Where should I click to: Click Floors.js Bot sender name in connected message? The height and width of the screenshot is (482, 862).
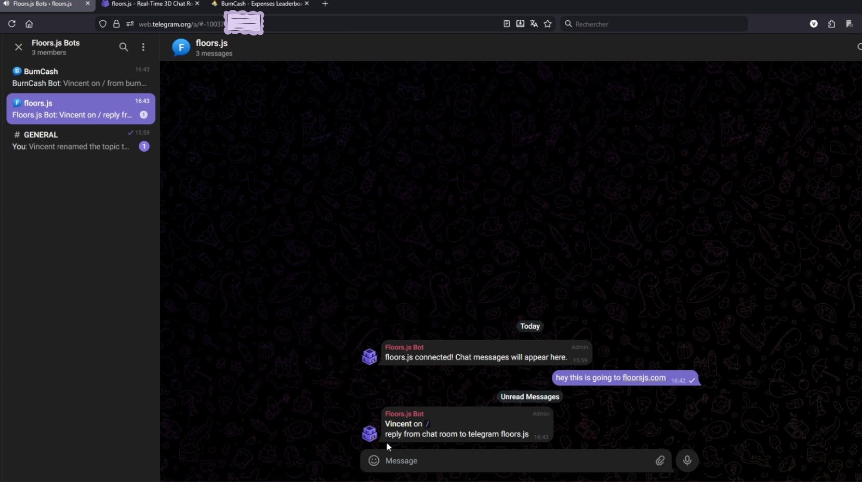point(404,347)
